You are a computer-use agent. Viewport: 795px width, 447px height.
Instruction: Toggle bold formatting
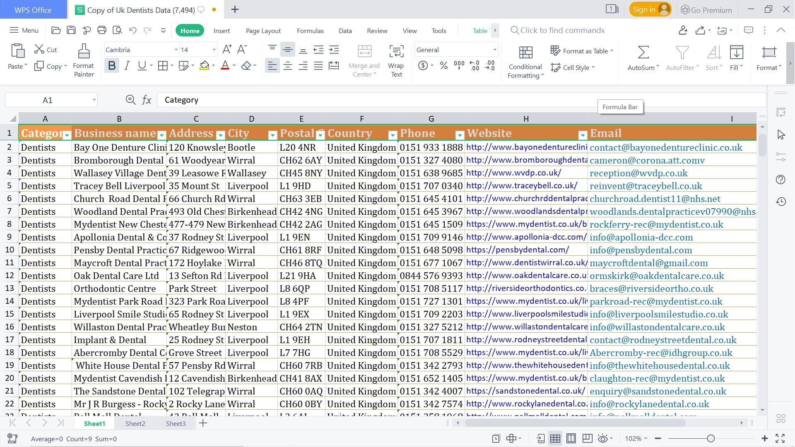111,65
